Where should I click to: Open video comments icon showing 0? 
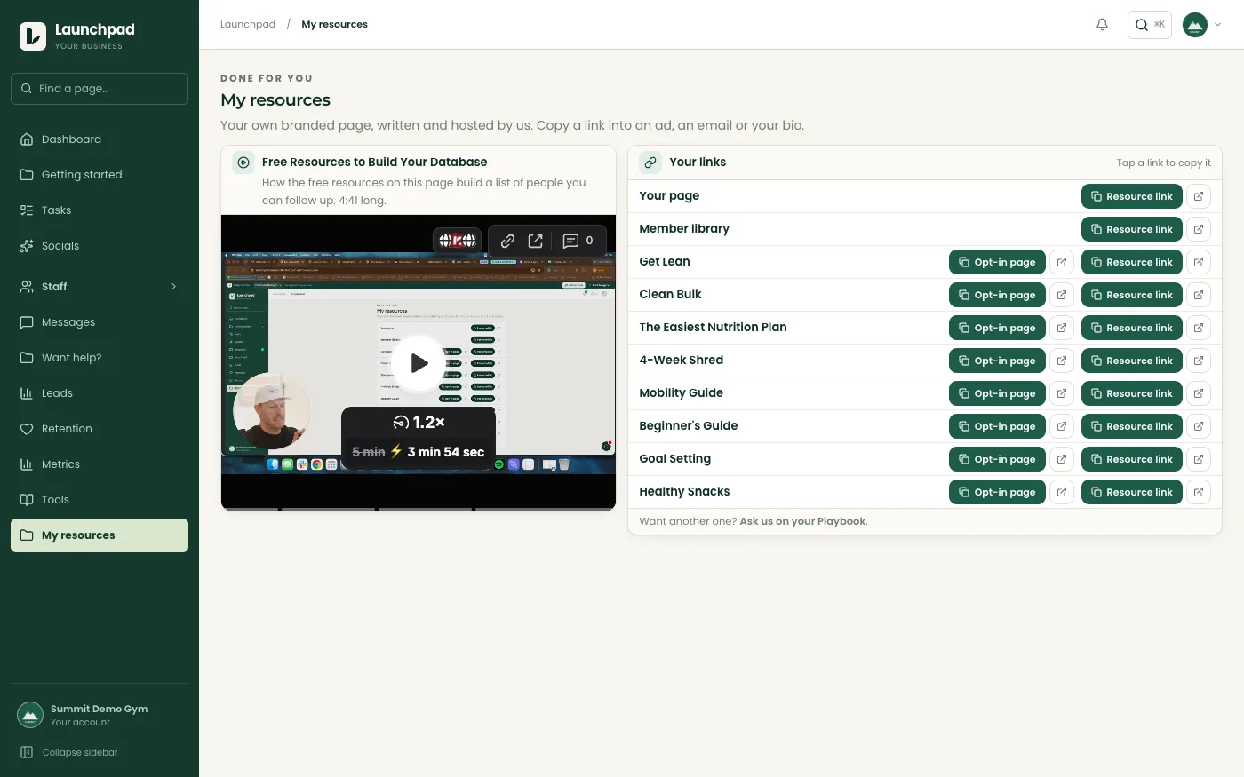point(578,241)
